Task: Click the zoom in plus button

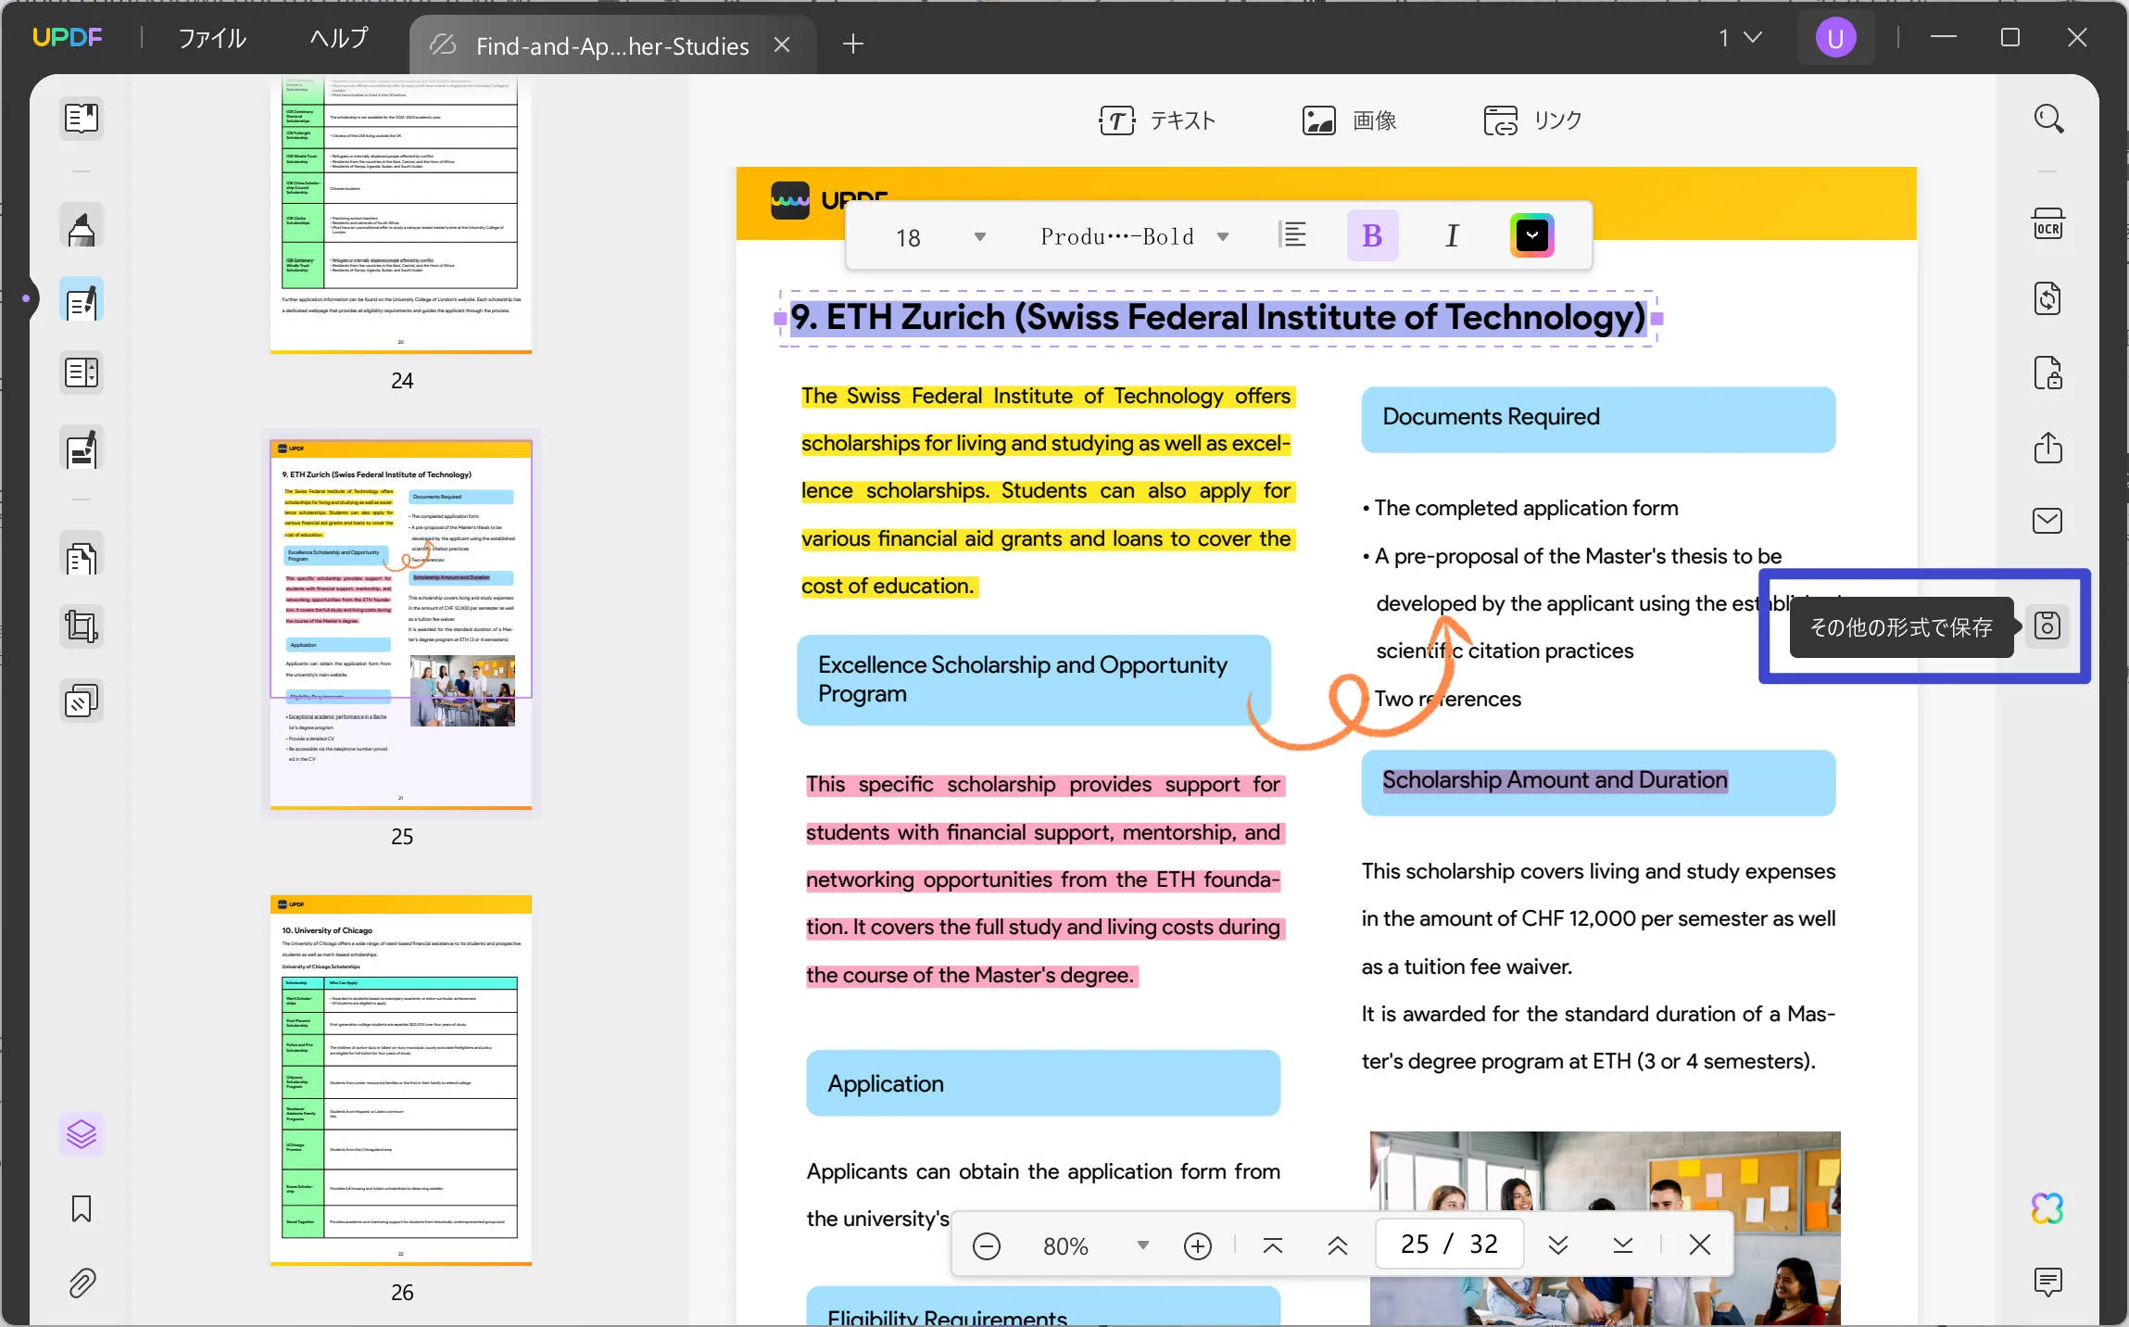Action: point(1198,1245)
